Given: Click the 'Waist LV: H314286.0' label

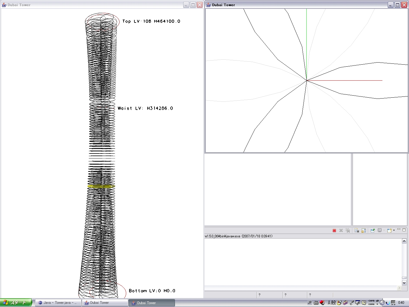Looking at the screenshot, I should [145, 108].
